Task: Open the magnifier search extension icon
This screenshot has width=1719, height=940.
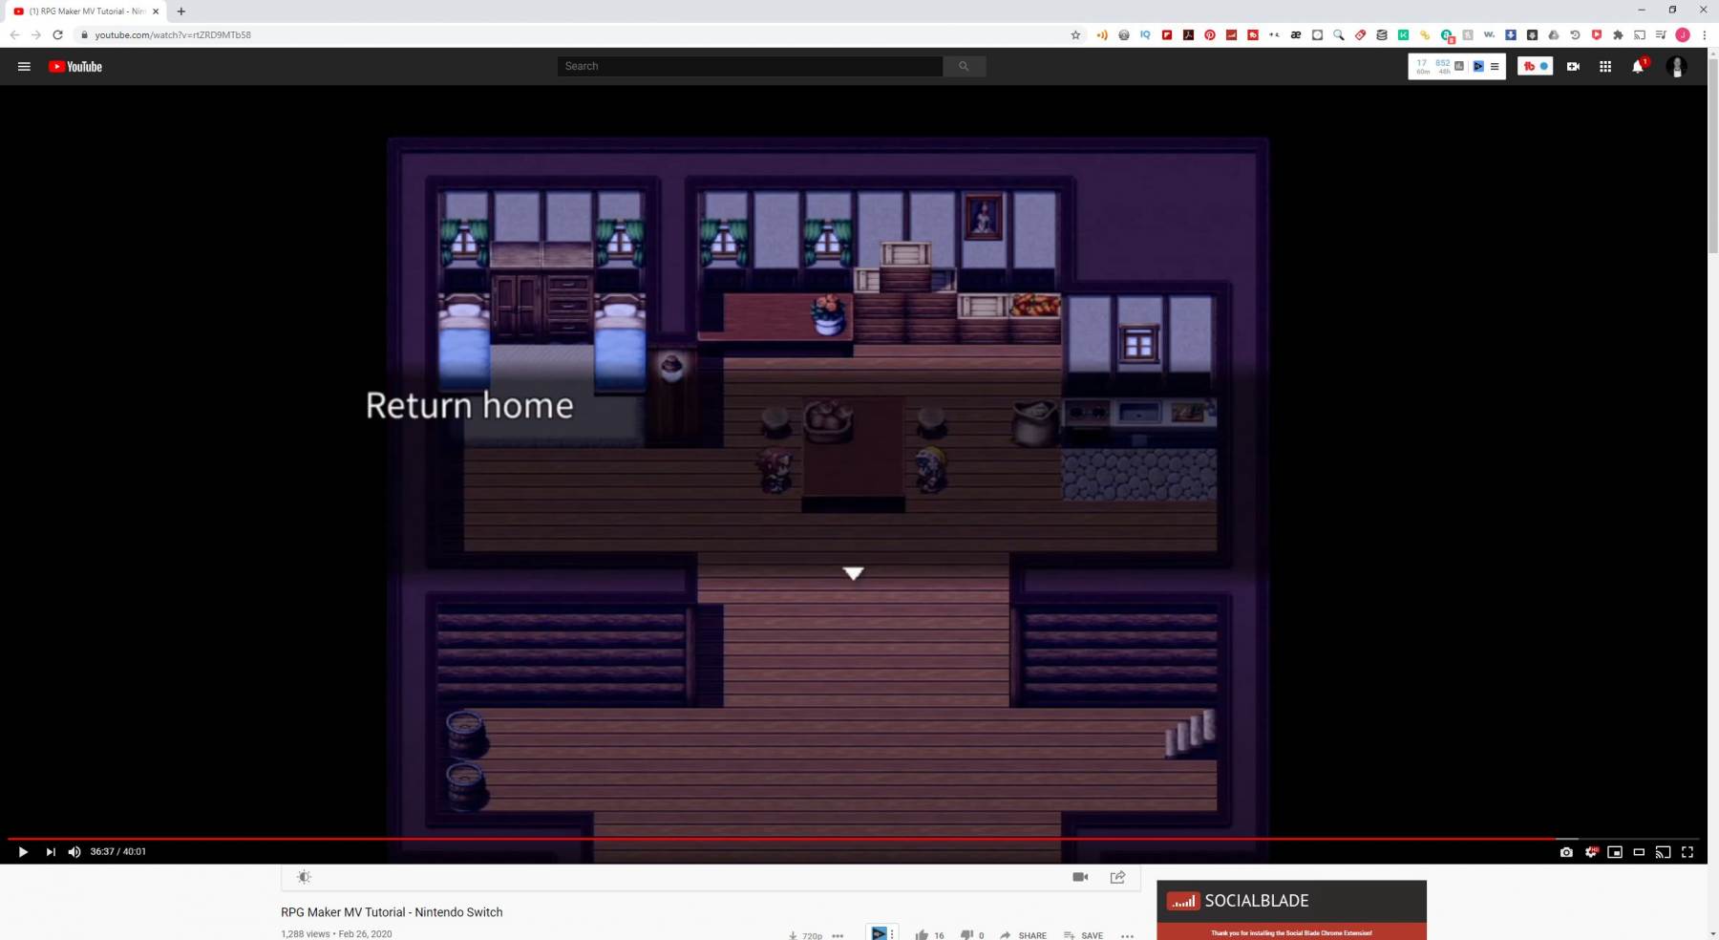Action: coord(1339,35)
